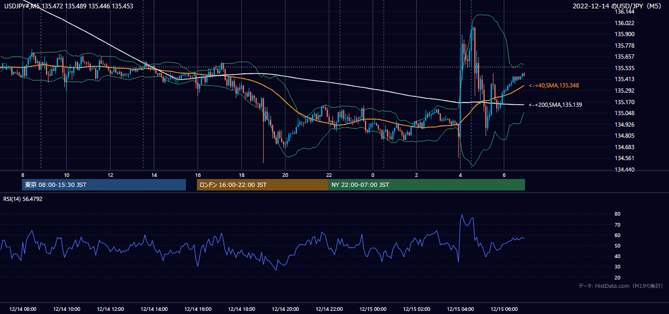Viewport: 669px width, 314px height.
Task: Click RSI axis level 70
Action: (x=618, y=225)
